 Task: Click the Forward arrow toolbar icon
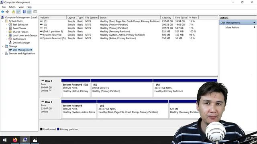click(x=7, y=12)
